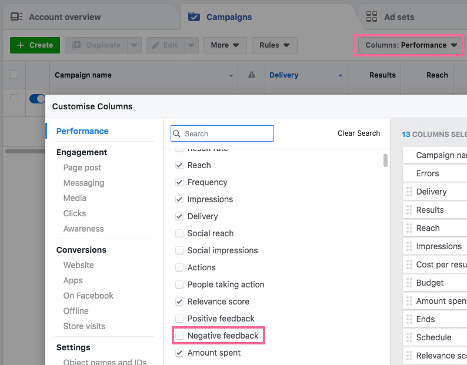This screenshot has width=467, height=365.
Task: Open the More dropdown menu
Action: [x=225, y=45]
